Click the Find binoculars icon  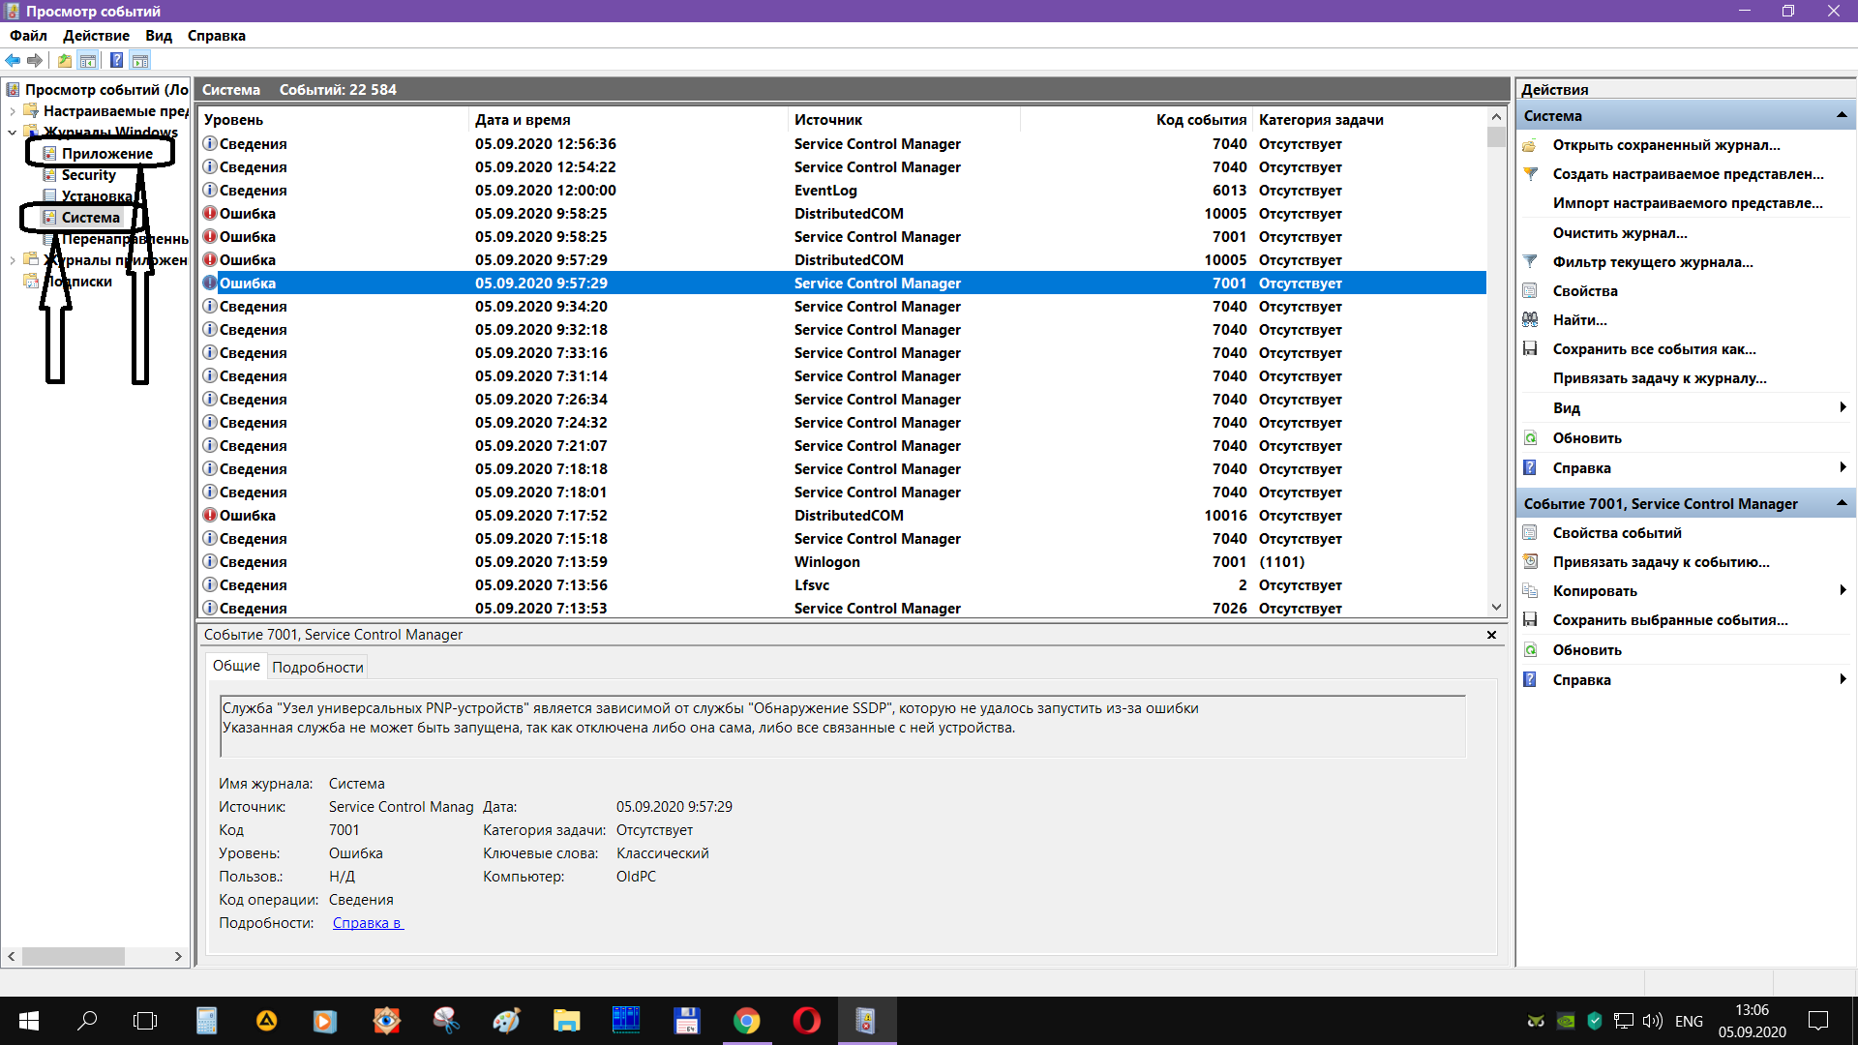pos(1530,319)
